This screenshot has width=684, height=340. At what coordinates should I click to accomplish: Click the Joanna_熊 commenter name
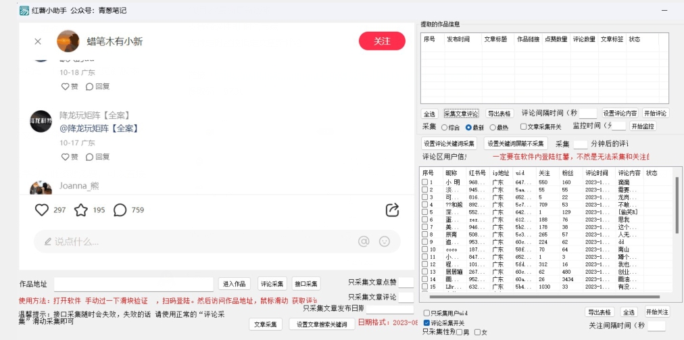(79, 186)
